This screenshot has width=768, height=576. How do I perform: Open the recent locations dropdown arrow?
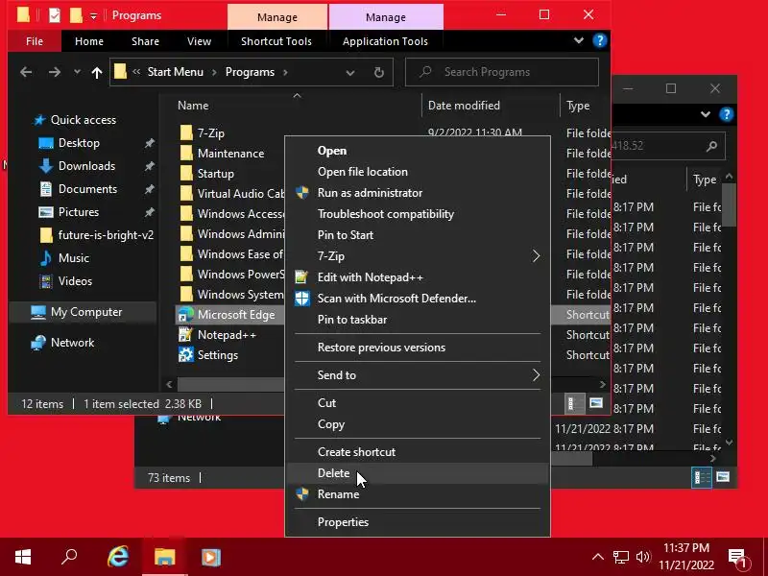click(x=77, y=72)
